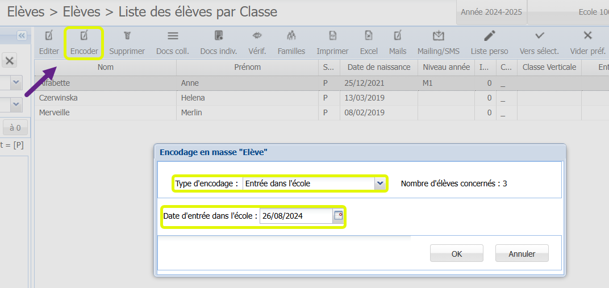Click the Mailing/SMS toolbar icon
Image resolution: width=609 pixels, height=288 pixels.
pos(438,36)
